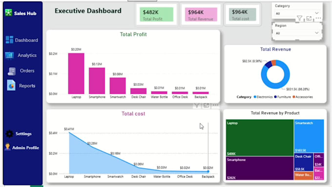Select Analytics menu label

(x=27, y=56)
